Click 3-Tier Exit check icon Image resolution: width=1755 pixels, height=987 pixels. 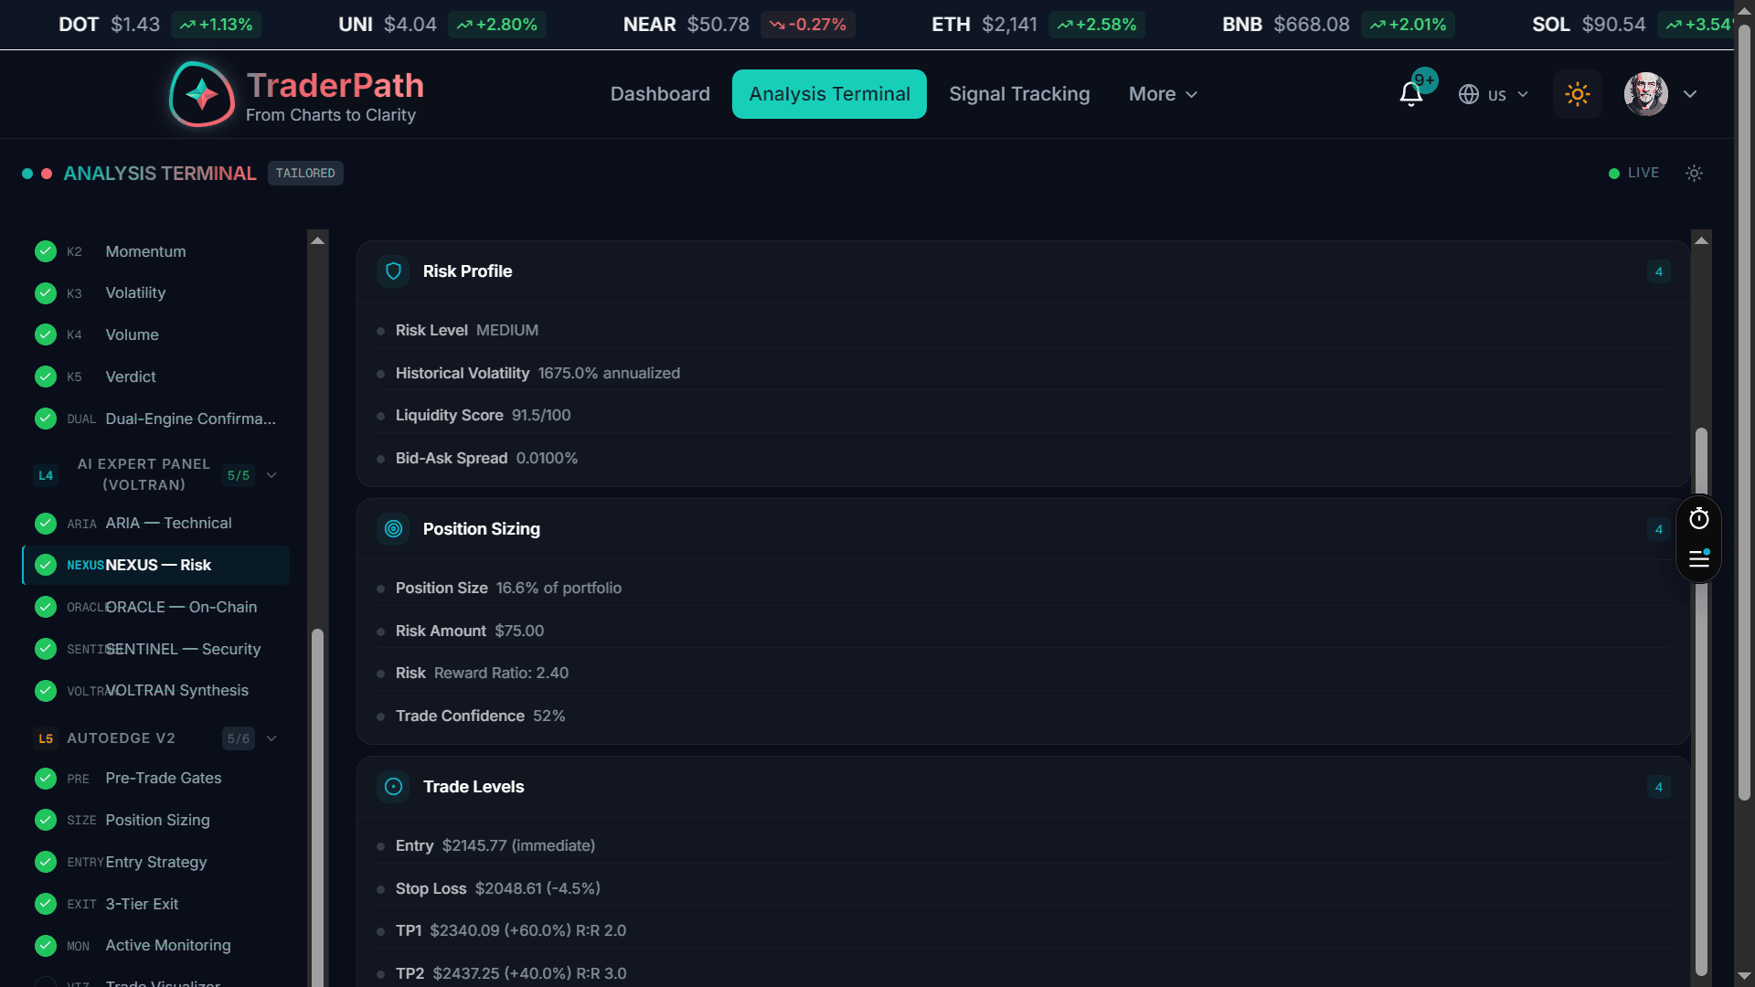tap(46, 904)
